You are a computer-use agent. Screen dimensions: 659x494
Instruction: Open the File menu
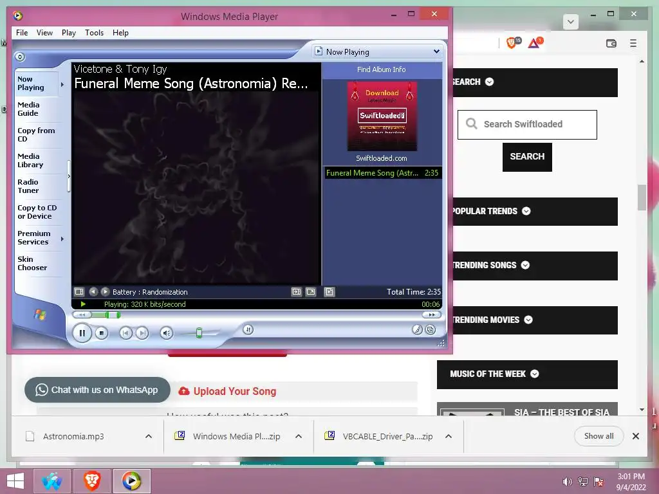coord(22,33)
